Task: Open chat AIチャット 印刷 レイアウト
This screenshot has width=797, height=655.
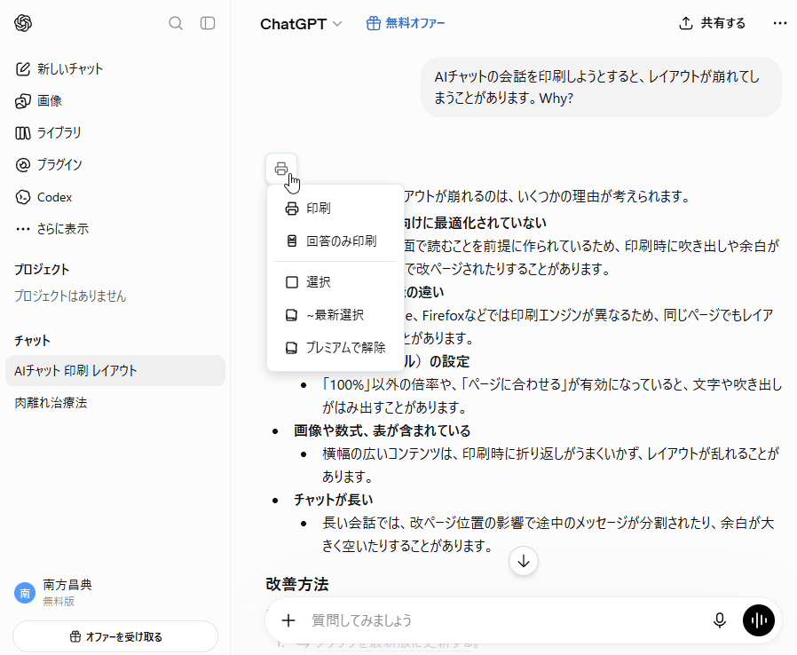Action: [x=115, y=371]
